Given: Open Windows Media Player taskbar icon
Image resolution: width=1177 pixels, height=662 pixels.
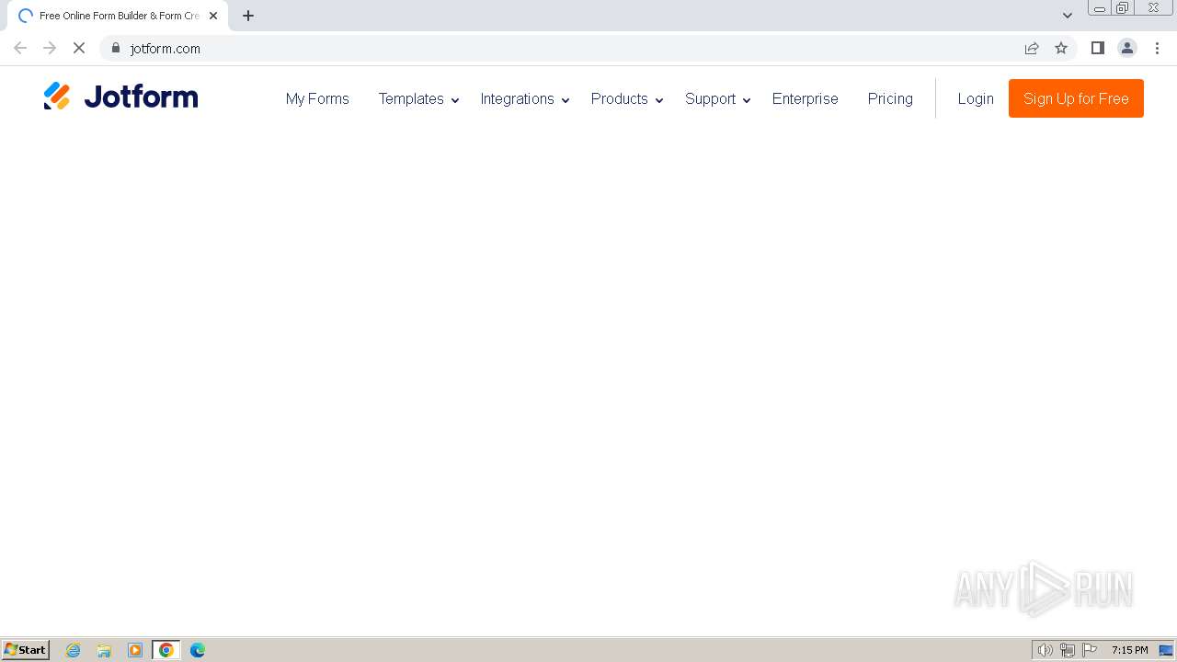Looking at the screenshot, I should [135, 650].
